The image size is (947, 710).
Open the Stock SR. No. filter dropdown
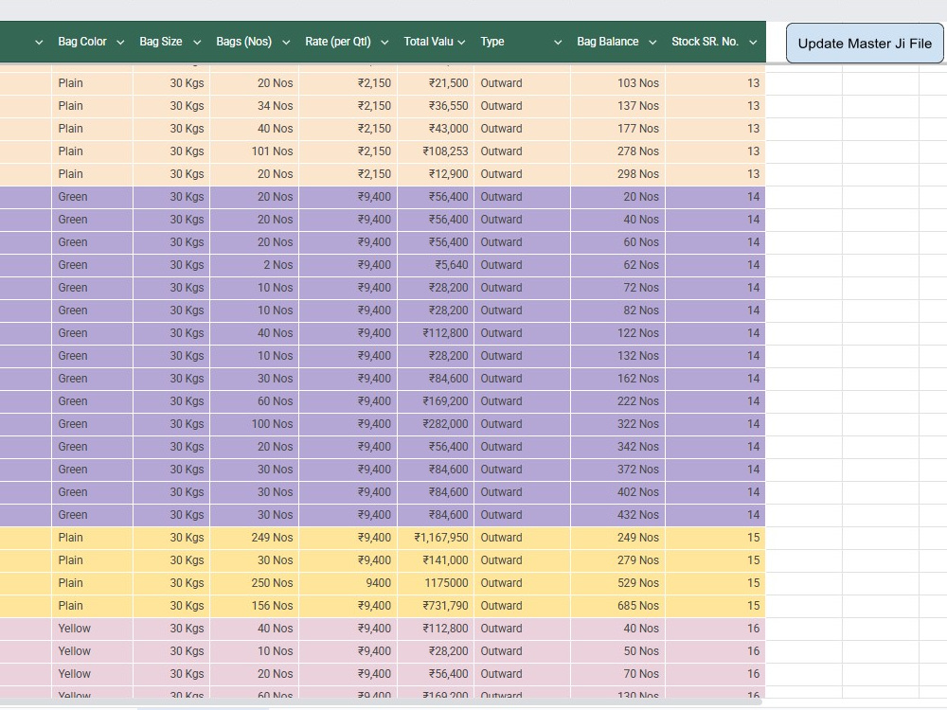pyautogui.click(x=753, y=43)
